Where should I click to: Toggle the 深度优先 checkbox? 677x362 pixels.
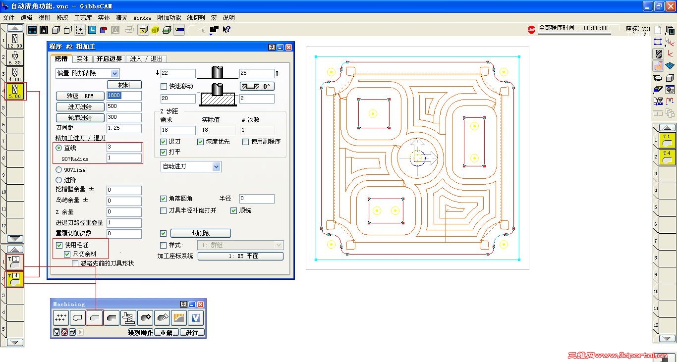201,142
